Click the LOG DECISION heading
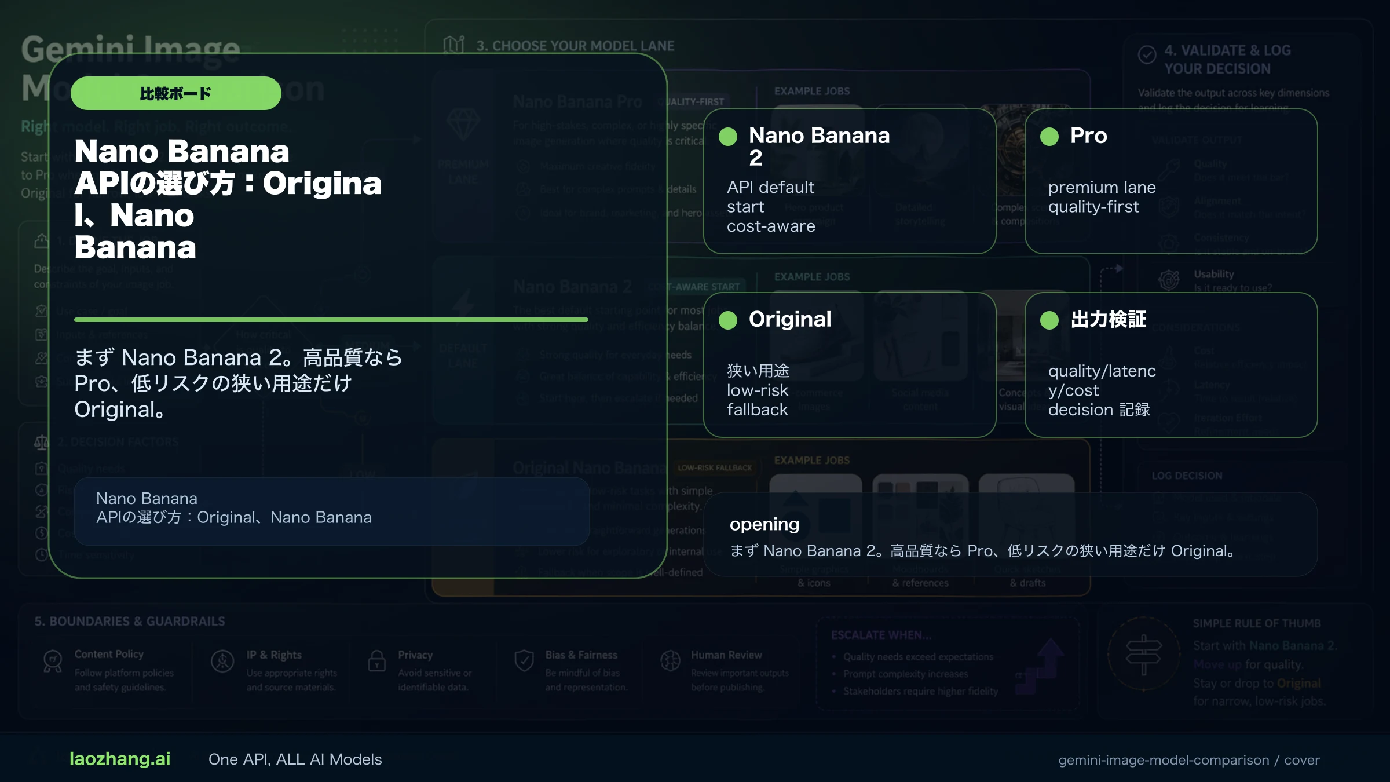 click(x=1187, y=476)
